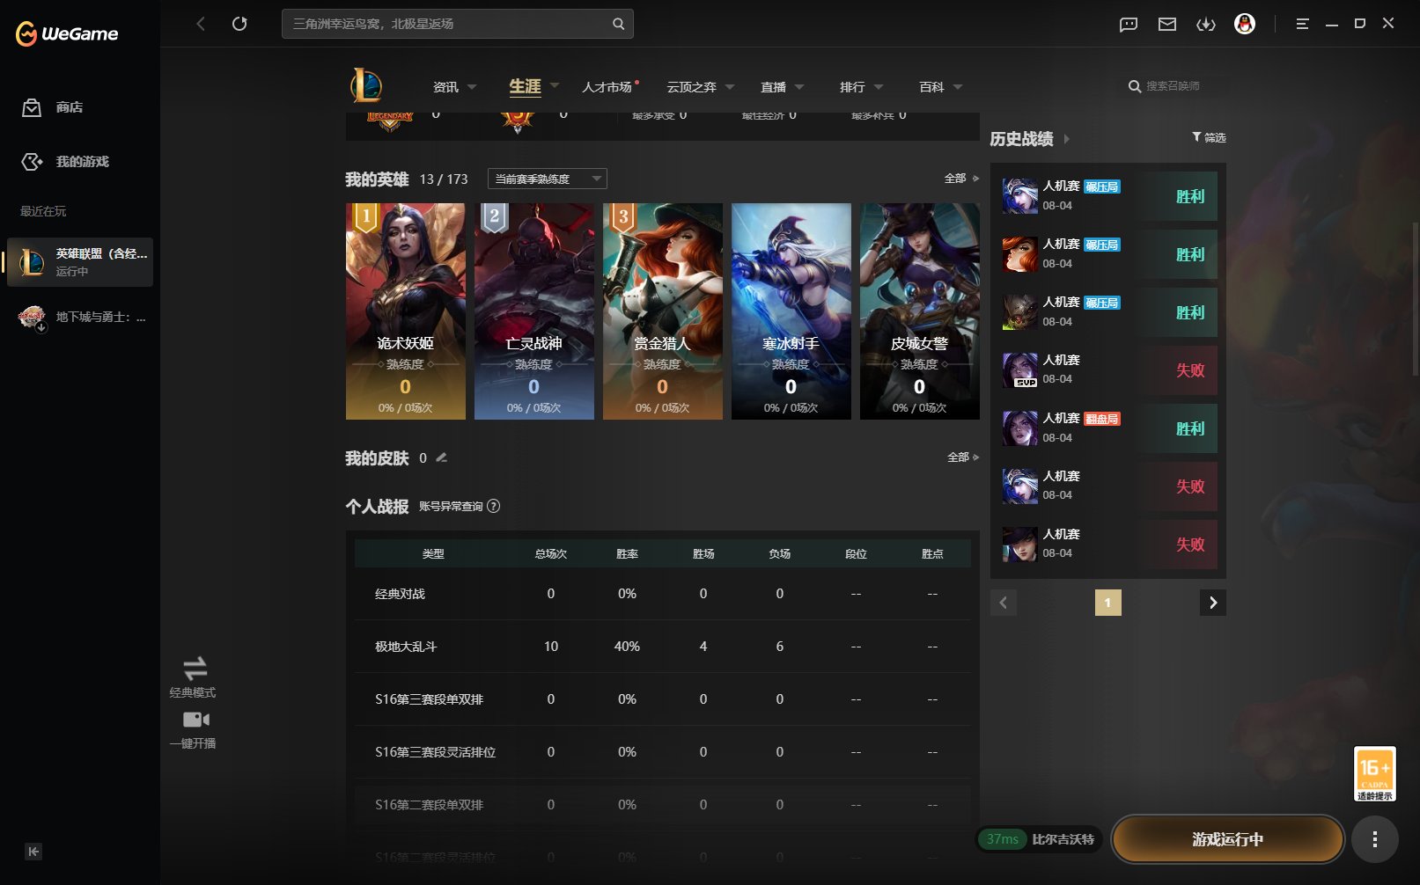Click the refresh page icon
Image resolution: width=1420 pixels, height=885 pixels.
click(x=239, y=24)
